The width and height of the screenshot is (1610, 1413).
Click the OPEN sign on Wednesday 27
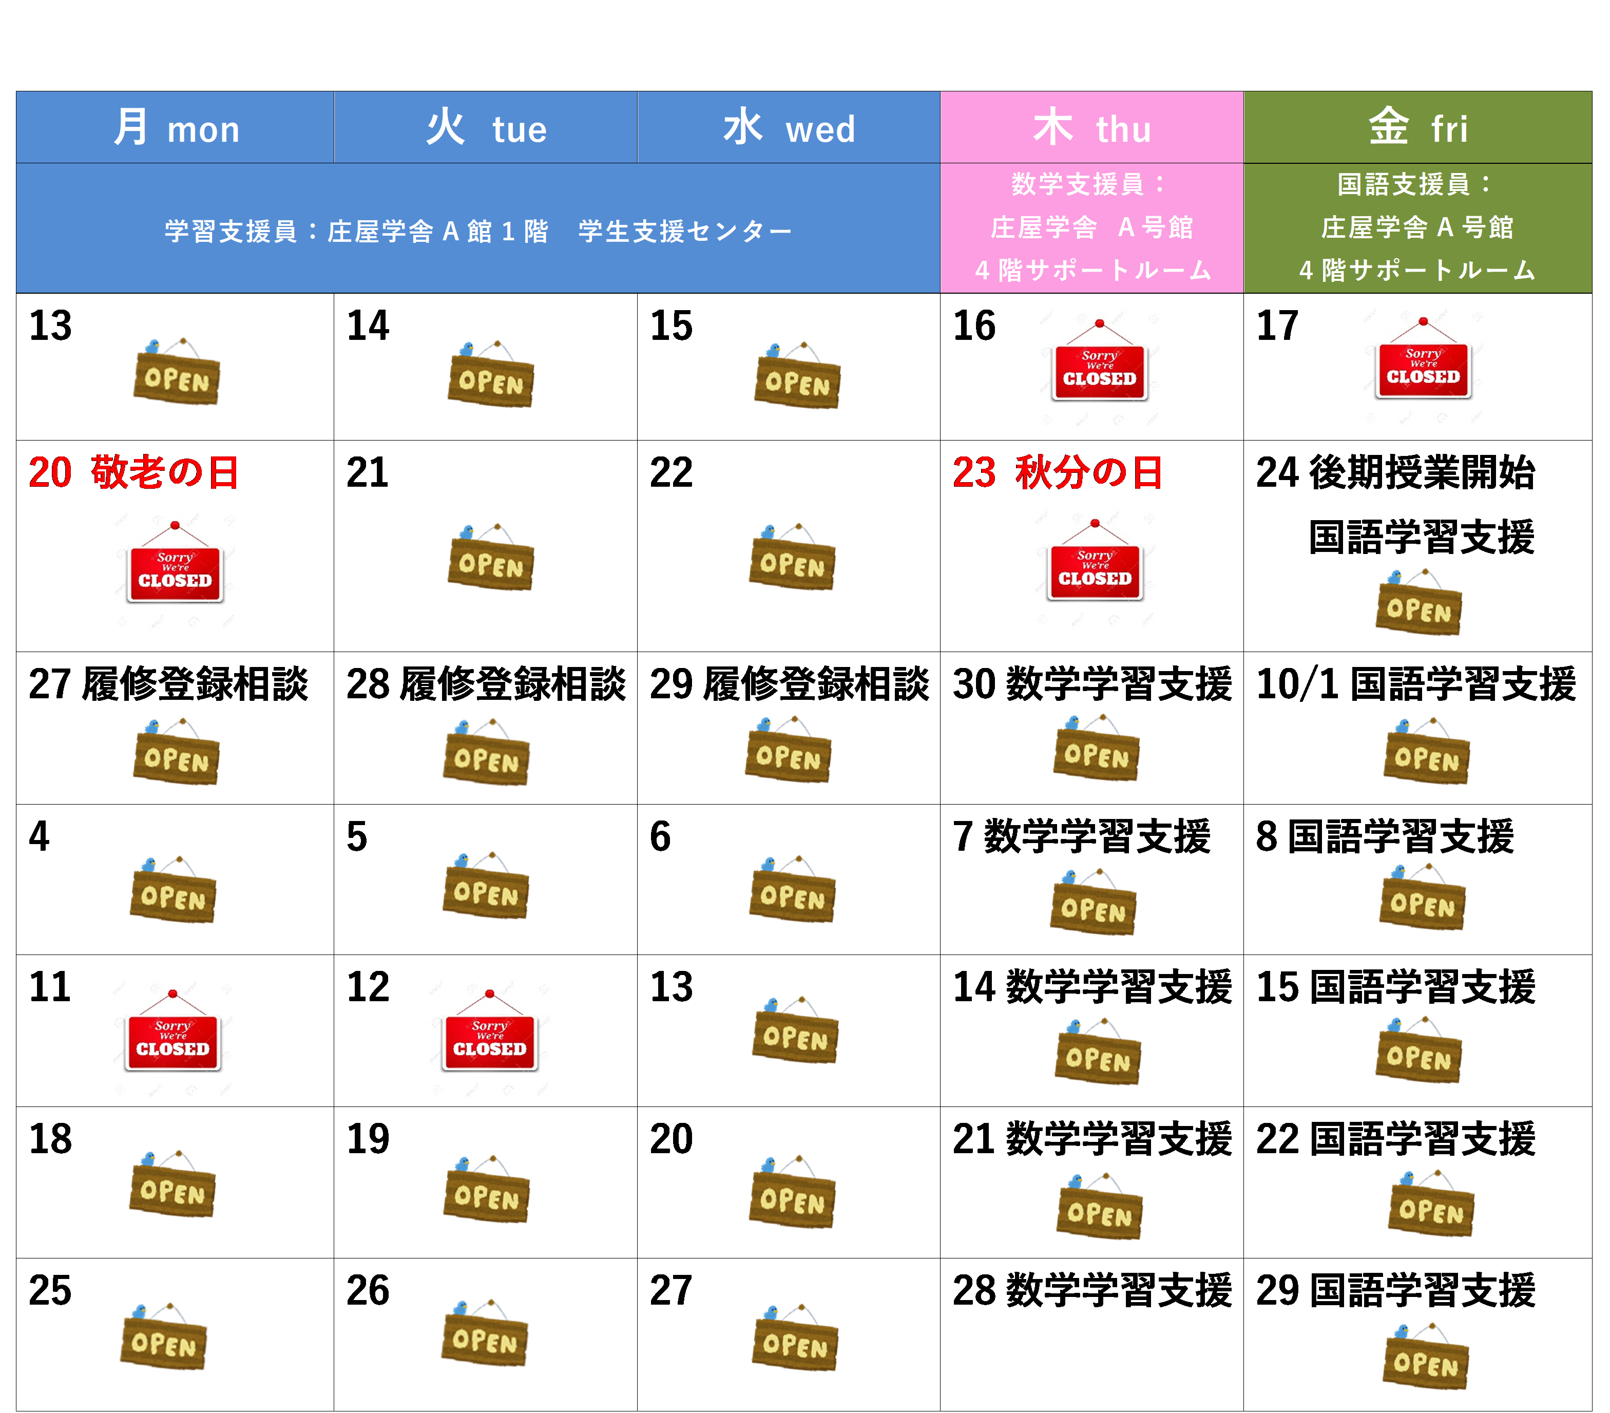[x=795, y=1336]
